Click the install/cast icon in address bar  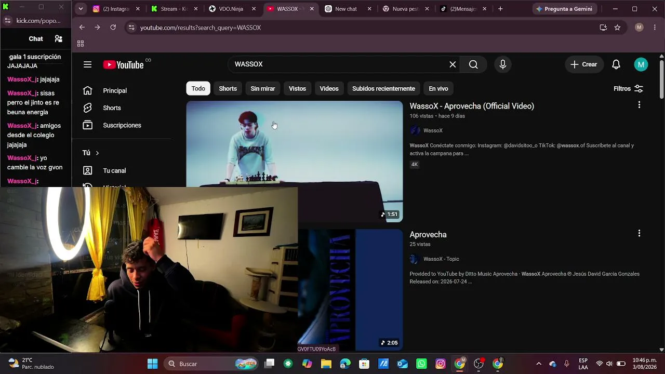(x=603, y=28)
